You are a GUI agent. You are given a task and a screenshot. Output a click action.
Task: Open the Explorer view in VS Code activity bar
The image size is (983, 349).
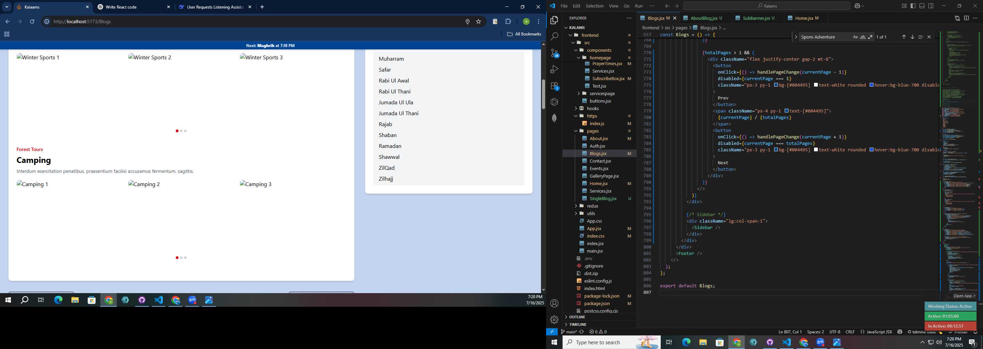click(554, 20)
